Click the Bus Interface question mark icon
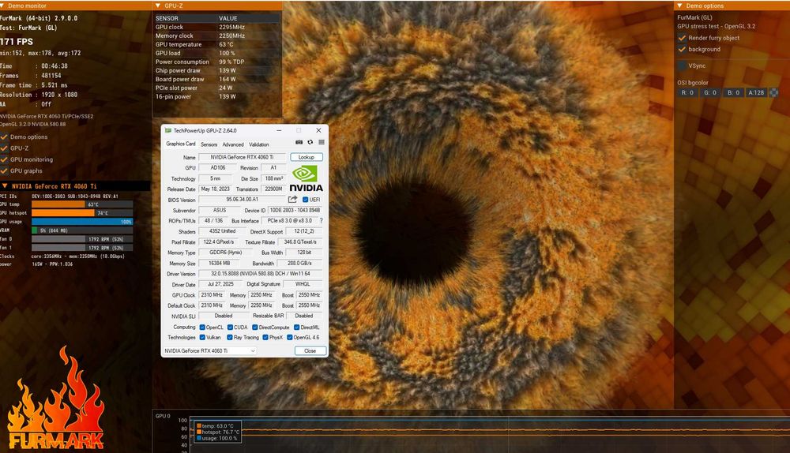Image resolution: width=790 pixels, height=453 pixels. (321, 220)
